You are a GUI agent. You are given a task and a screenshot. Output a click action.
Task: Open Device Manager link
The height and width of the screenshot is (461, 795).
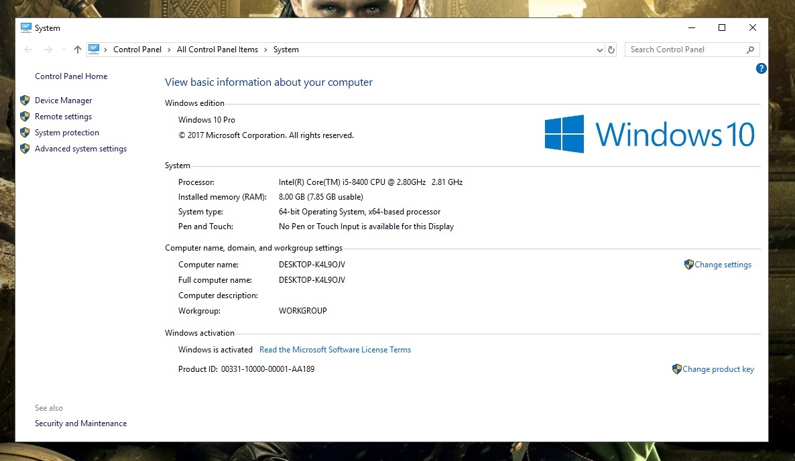pyautogui.click(x=64, y=101)
